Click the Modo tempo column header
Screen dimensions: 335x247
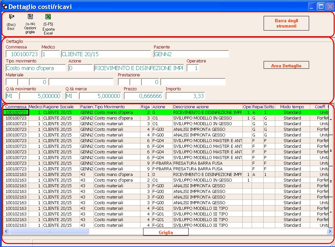pyautogui.click(x=292, y=107)
